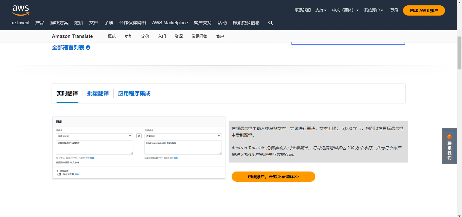Open the 解决方案 menu
Image resolution: width=462 pixels, height=217 pixels.
[x=59, y=23]
